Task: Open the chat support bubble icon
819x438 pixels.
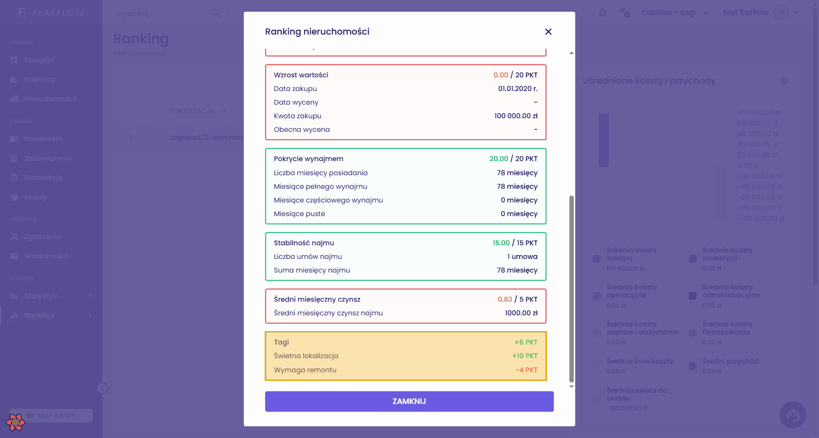Action: click(793, 415)
